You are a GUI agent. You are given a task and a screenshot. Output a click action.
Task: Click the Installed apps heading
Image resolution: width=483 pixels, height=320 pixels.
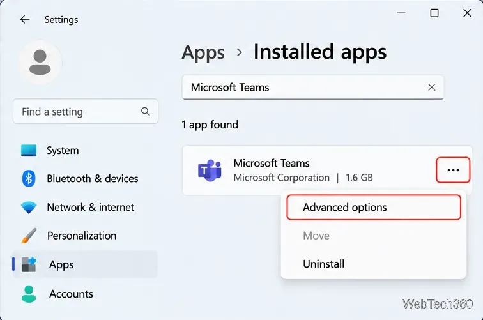tap(320, 52)
